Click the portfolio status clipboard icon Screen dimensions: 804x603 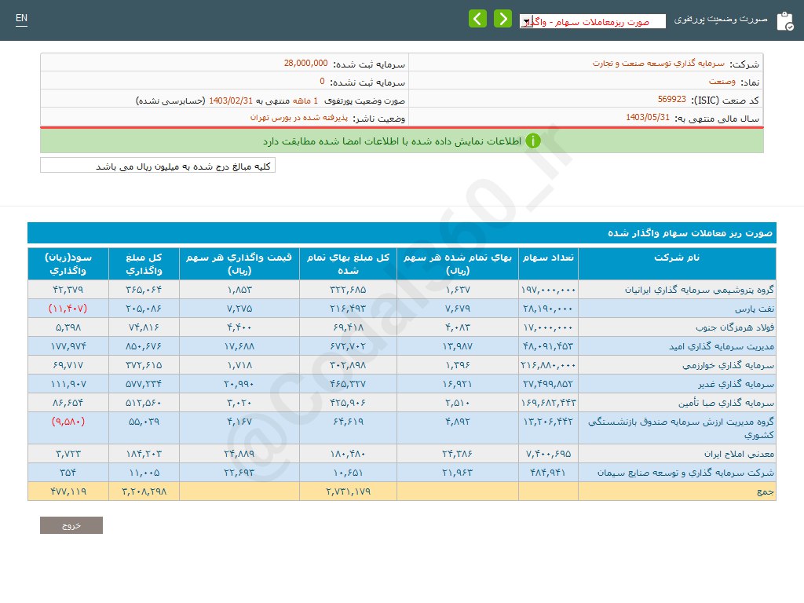tap(784, 21)
